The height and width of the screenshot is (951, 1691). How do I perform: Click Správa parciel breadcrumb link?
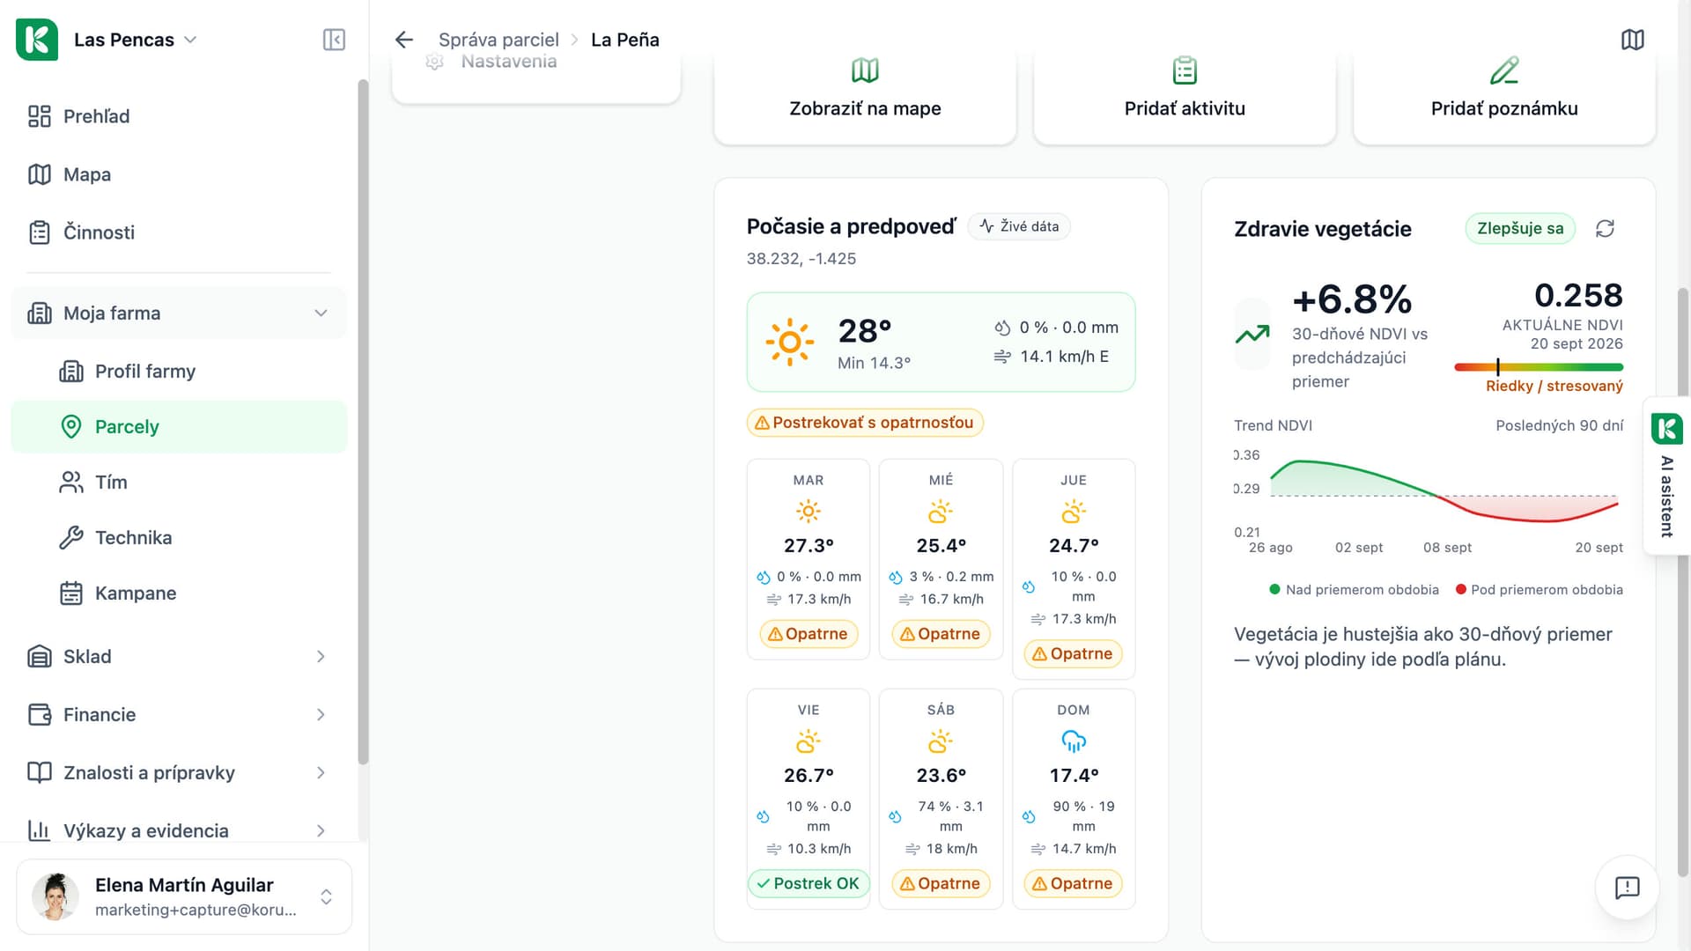click(x=498, y=40)
